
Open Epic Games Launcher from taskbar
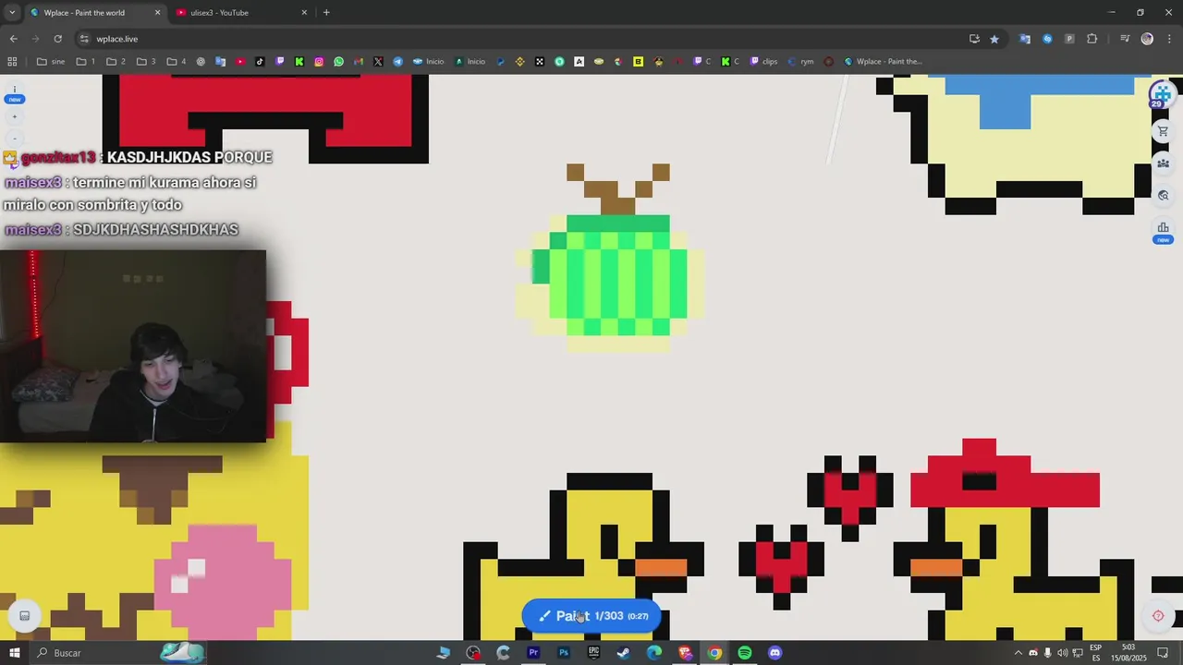click(593, 653)
